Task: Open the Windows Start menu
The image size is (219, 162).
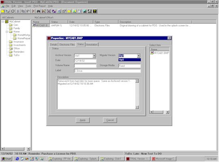Action: [6, 159]
